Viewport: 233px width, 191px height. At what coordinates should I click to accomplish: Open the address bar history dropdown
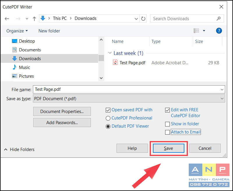click(x=136, y=19)
